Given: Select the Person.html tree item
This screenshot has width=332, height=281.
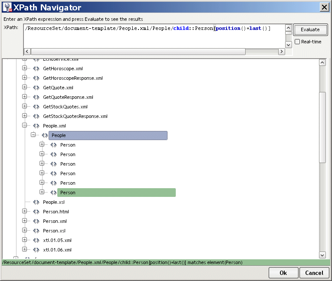Looking at the screenshot, I should [x=56, y=212].
